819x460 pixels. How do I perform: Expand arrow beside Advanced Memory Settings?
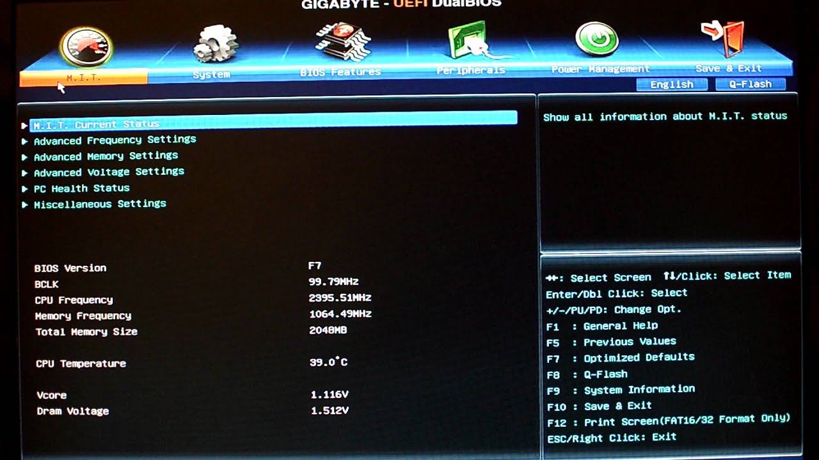click(x=25, y=157)
